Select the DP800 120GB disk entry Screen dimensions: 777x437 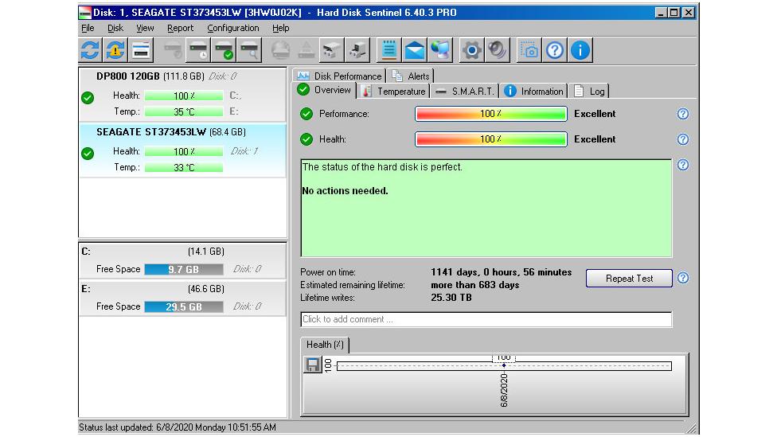[x=182, y=94]
